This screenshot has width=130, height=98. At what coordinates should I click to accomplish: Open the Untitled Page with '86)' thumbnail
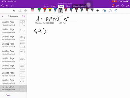pyautogui.click(x=14, y=67)
